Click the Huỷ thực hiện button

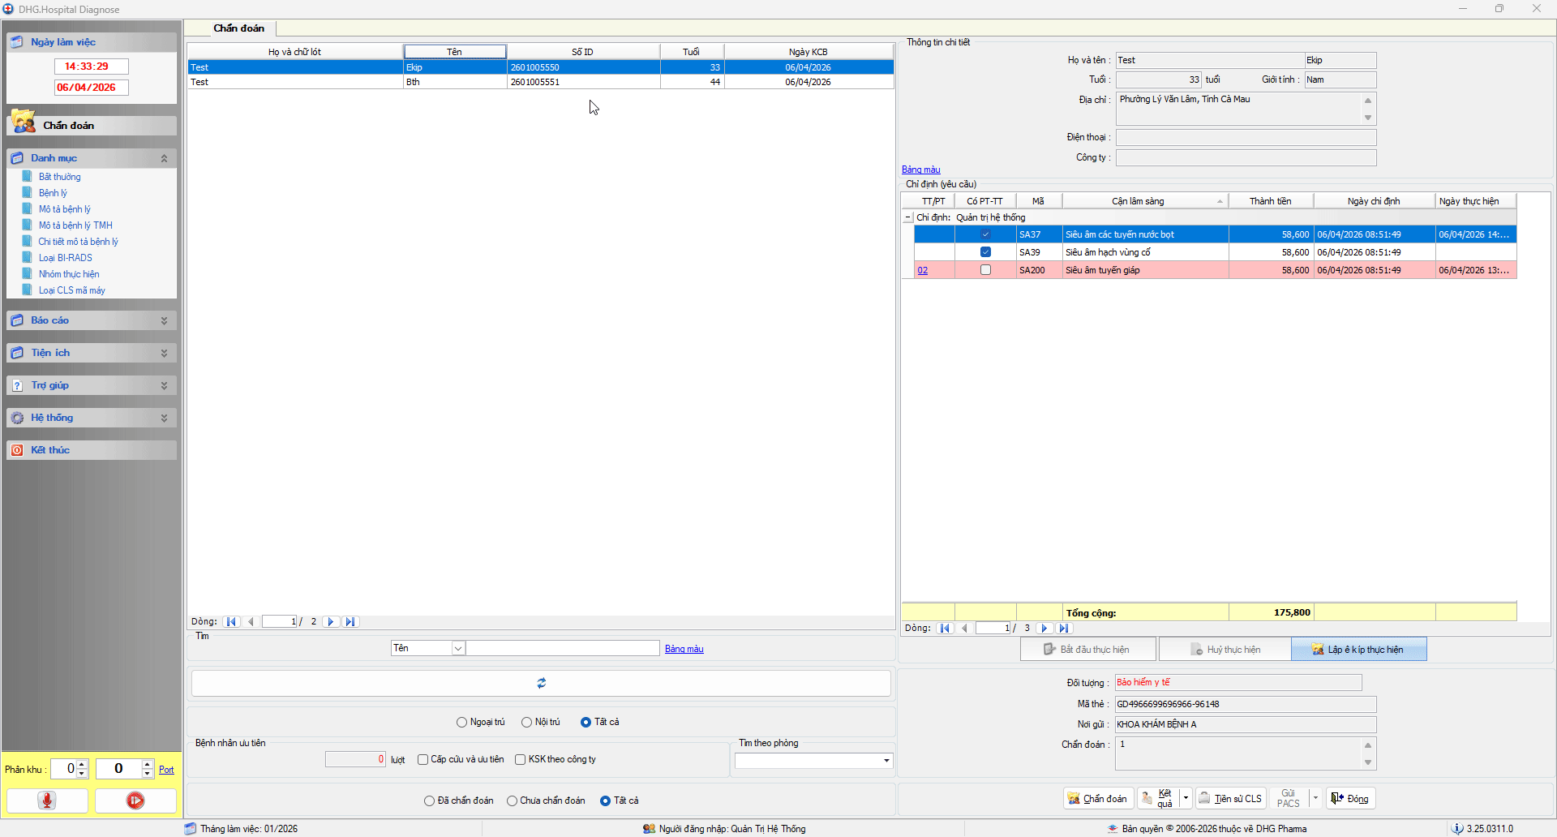point(1225,650)
